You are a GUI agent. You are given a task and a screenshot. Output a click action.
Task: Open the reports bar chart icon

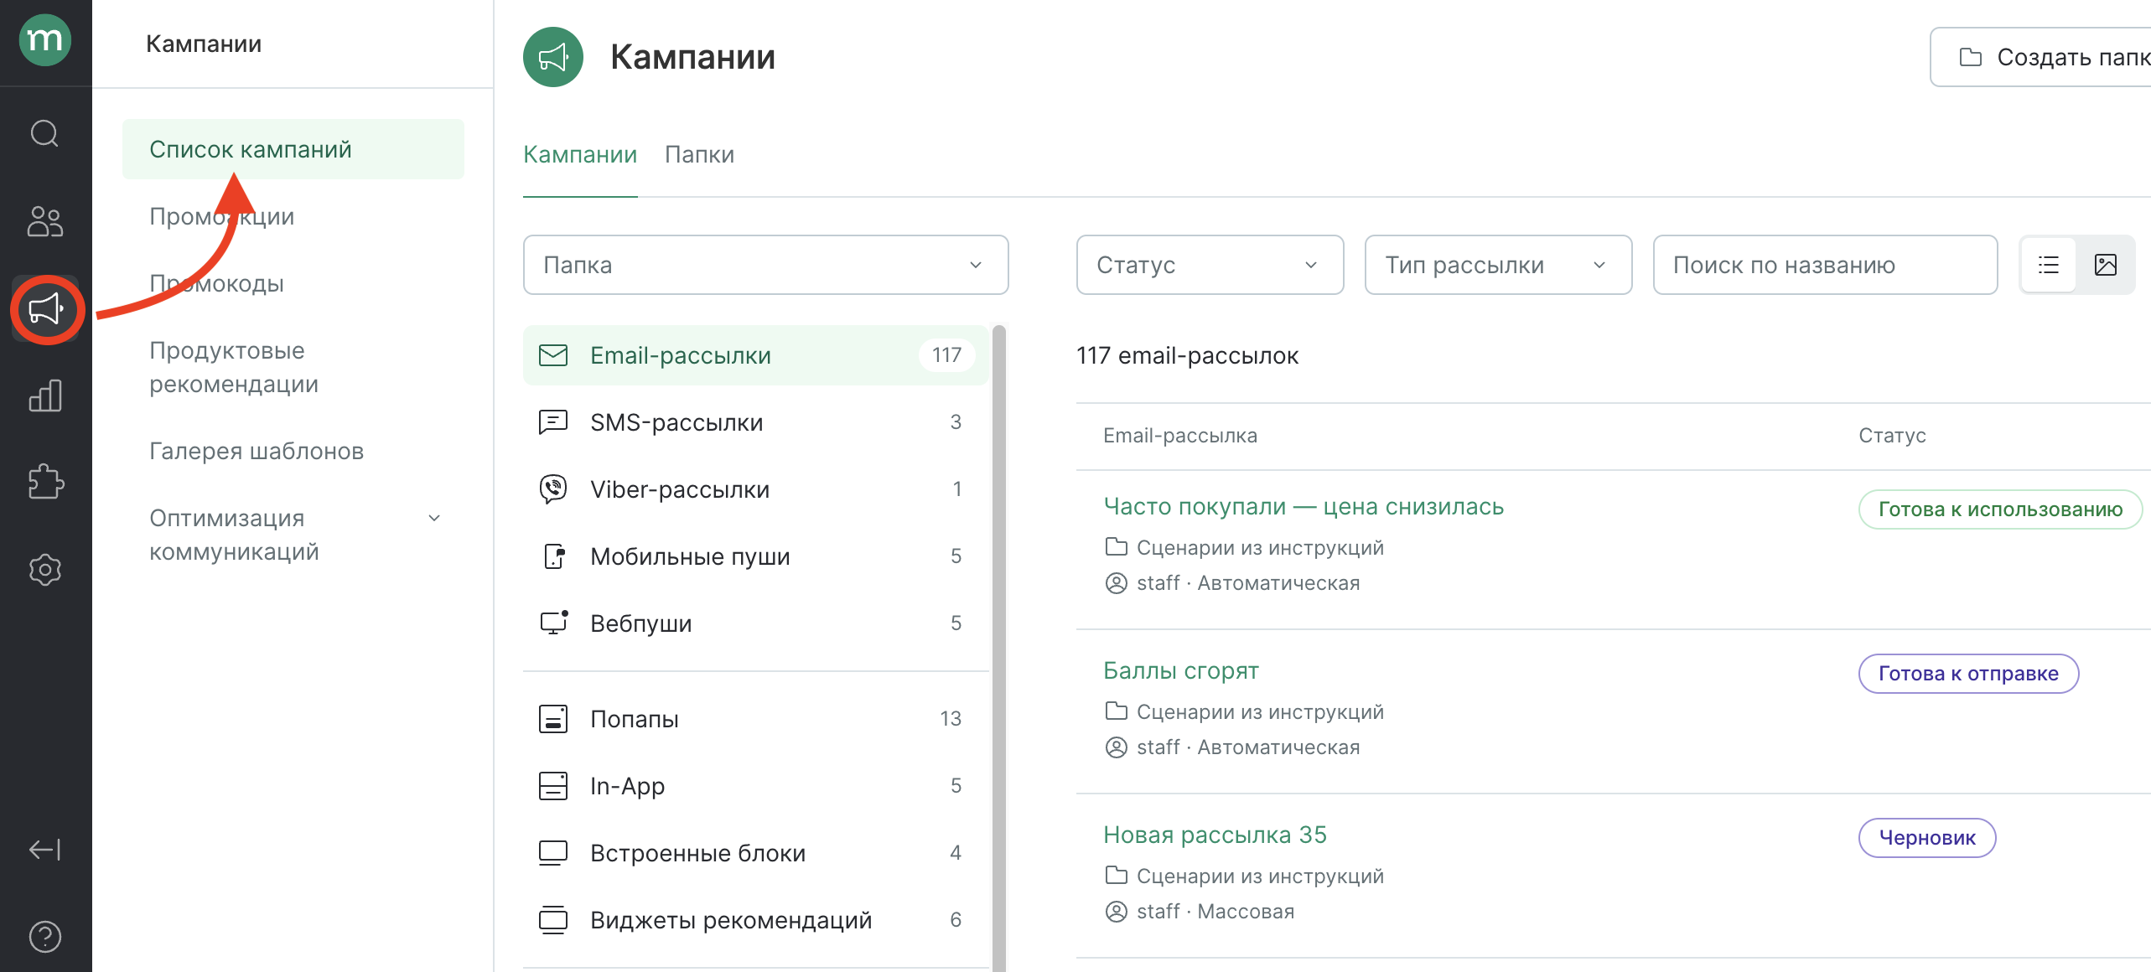(x=45, y=396)
